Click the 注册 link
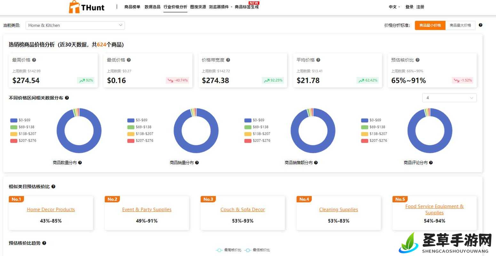Image resolution: width=496 pixels, height=256 pixels. 420,7
